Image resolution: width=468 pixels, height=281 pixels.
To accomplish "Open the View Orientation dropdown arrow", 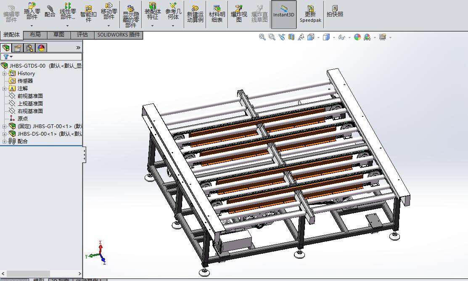I will coord(318,37).
